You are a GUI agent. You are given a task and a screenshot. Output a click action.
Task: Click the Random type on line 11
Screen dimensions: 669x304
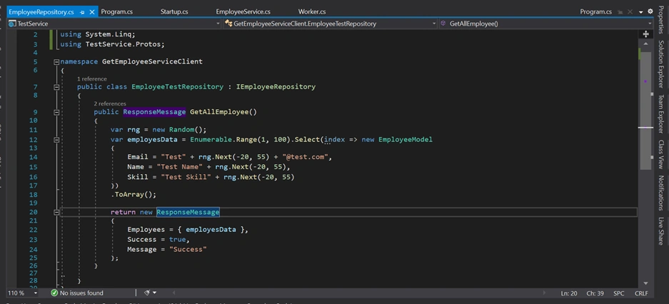182,130
